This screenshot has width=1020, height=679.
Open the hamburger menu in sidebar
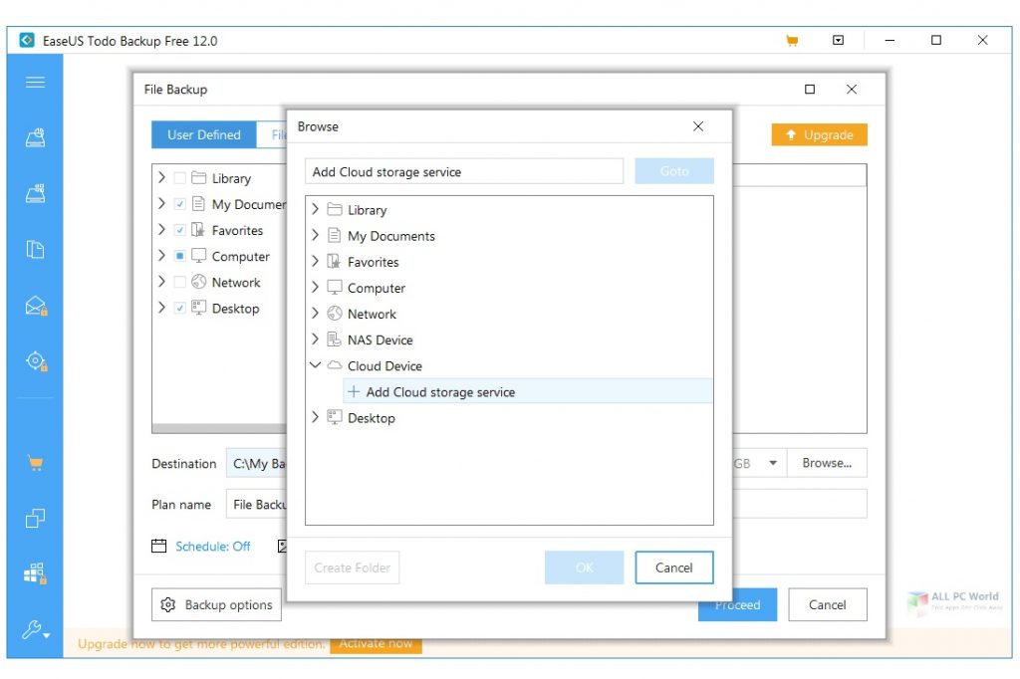tap(35, 82)
